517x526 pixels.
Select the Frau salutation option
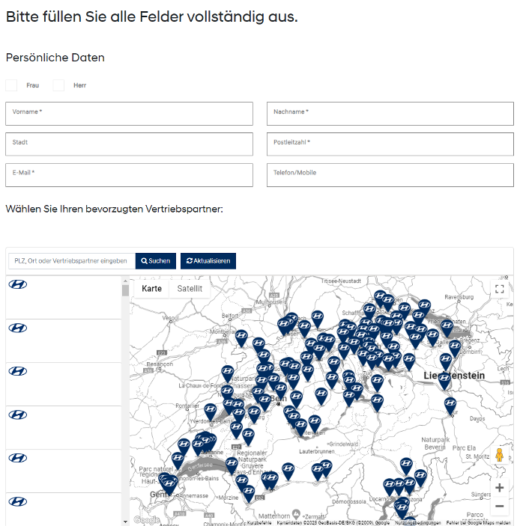11,85
